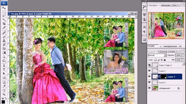Toggle lock all padlock icon
This screenshot has width=186, height=104.
165,60
